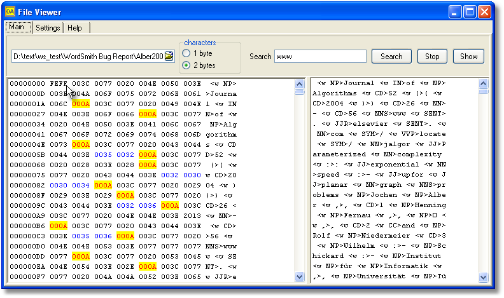Click hex pane scrollbar down arrow
Viewport: 504px width, 298px height.
(299, 276)
